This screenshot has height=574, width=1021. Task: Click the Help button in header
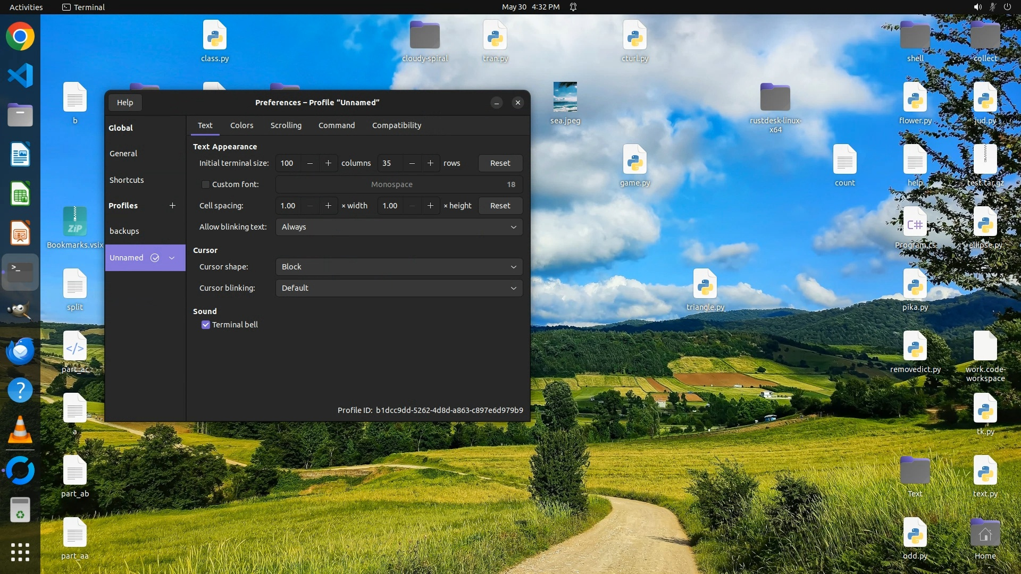pos(125,103)
